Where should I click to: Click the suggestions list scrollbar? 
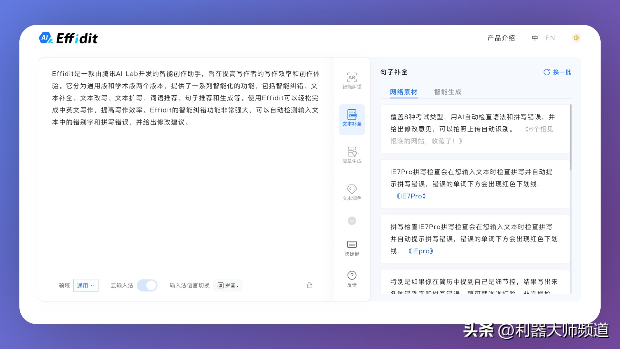(x=571, y=137)
